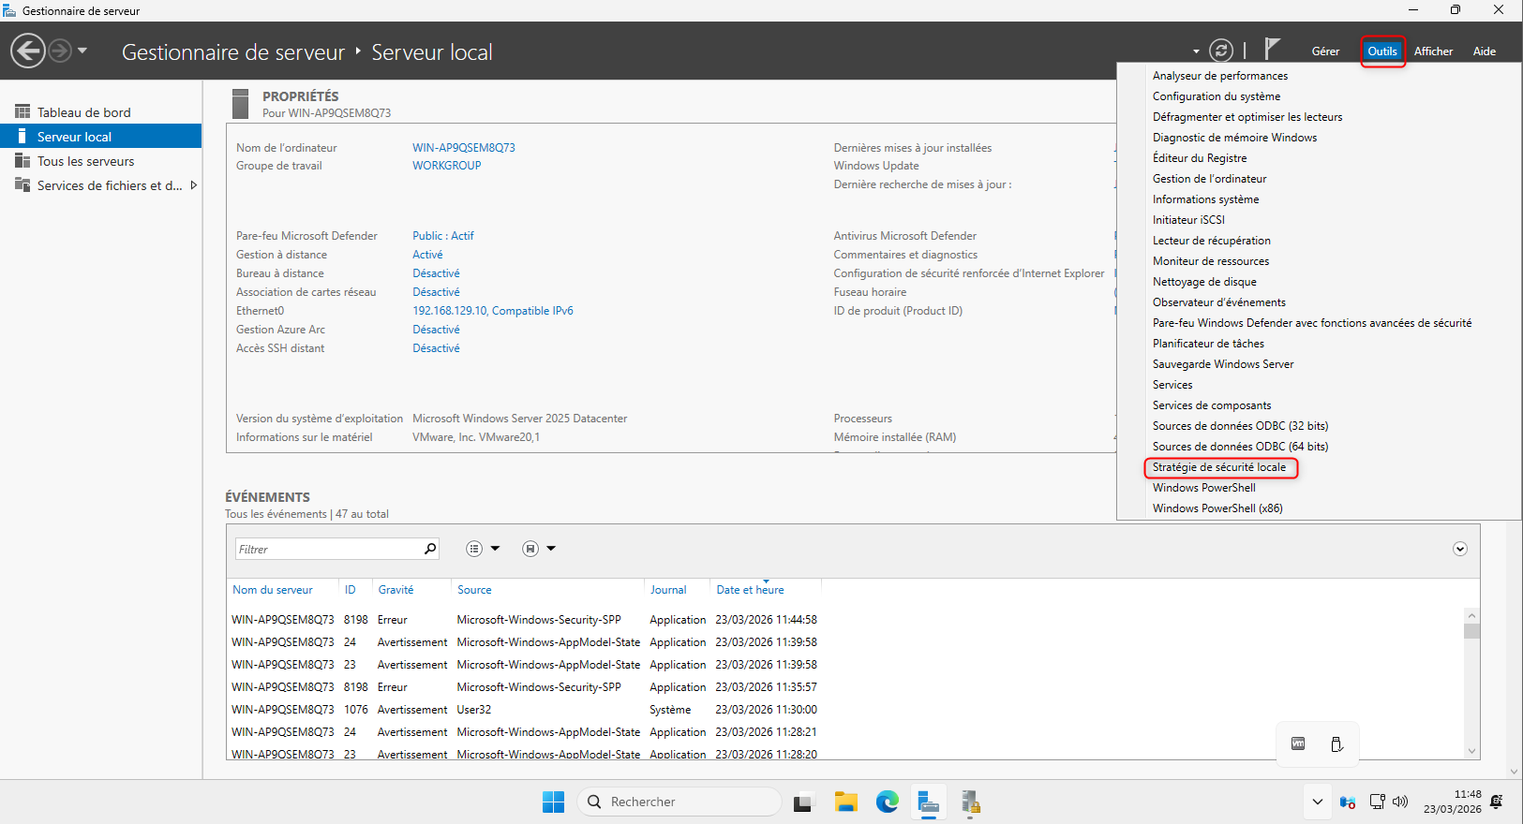The image size is (1523, 824).
Task: Open File Explorer from taskbar
Action: pyautogui.click(x=846, y=802)
